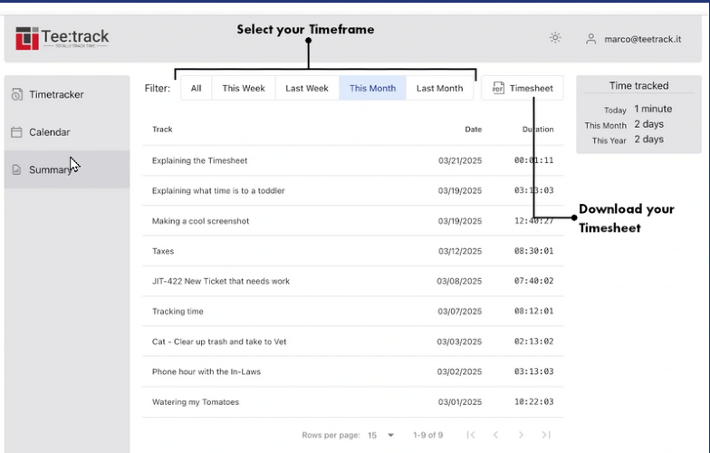Open the Timetracker page

click(67, 94)
